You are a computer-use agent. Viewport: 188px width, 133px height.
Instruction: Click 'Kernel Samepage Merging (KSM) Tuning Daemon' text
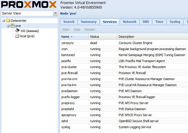[152, 55]
